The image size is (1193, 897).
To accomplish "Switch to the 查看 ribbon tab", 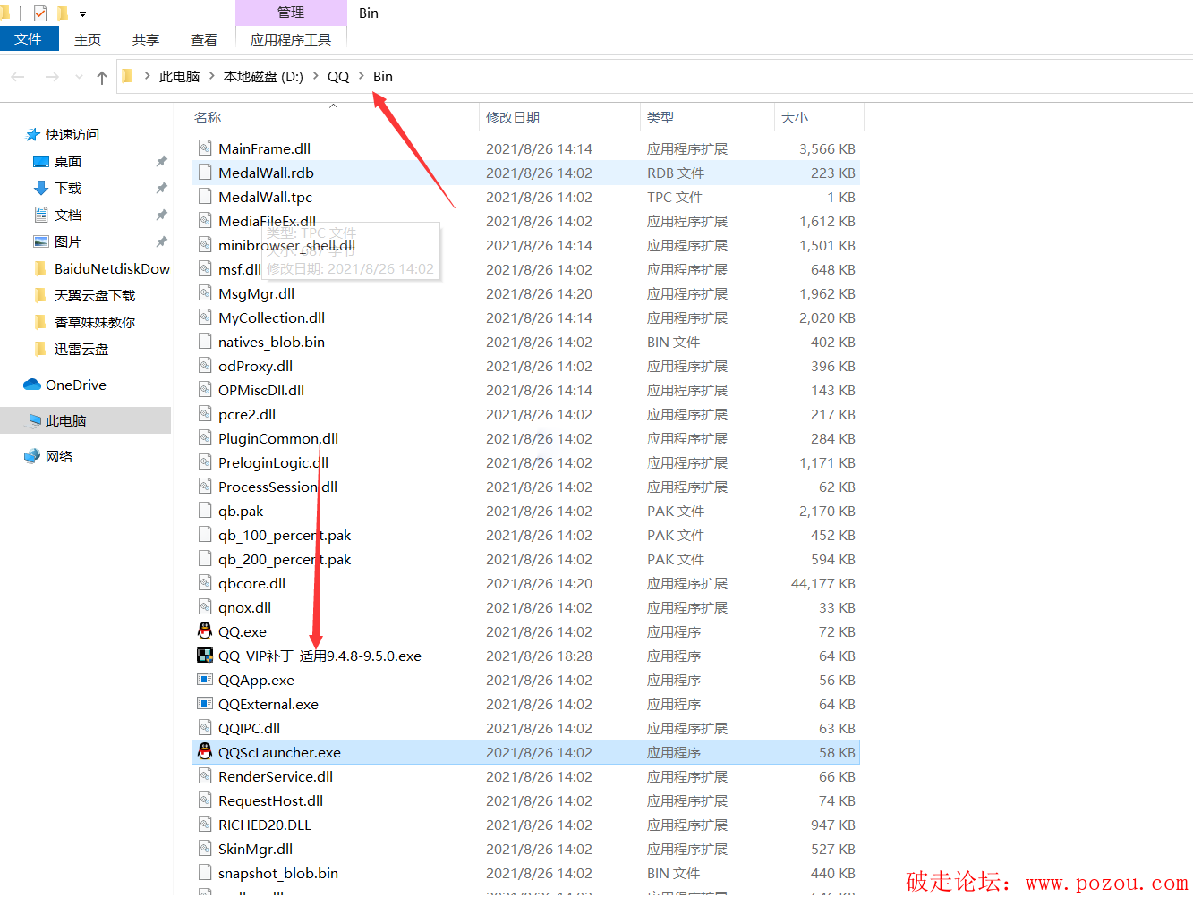I will pyautogui.click(x=204, y=39).
